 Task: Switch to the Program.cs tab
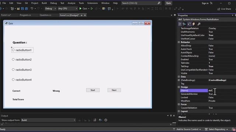pyautogui.click(x=25, y=15)
